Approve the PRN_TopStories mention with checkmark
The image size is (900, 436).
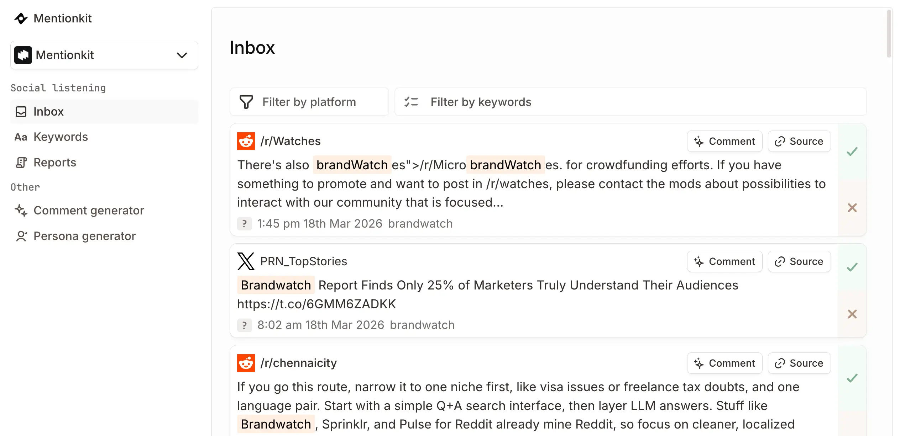pyautogui.click(x=852, y=267)
